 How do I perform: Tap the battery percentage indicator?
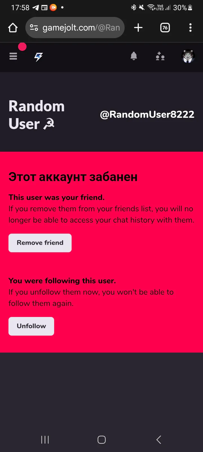[180, 8]
